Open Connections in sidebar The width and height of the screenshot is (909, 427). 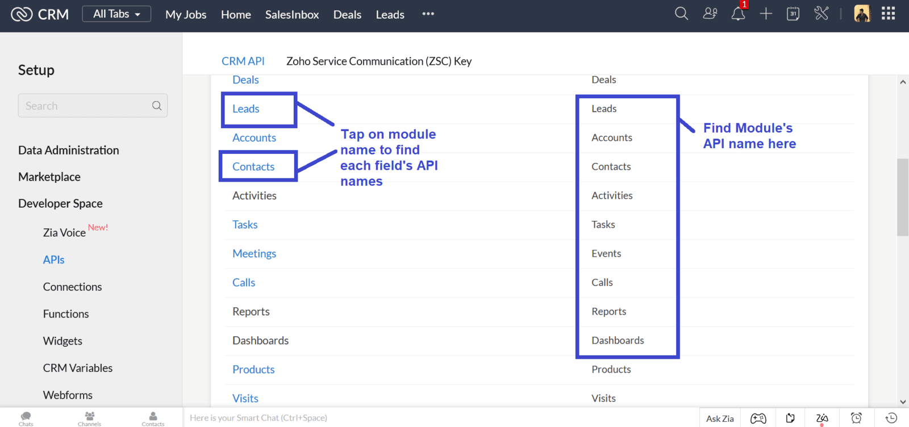click(x=72, y=287)
